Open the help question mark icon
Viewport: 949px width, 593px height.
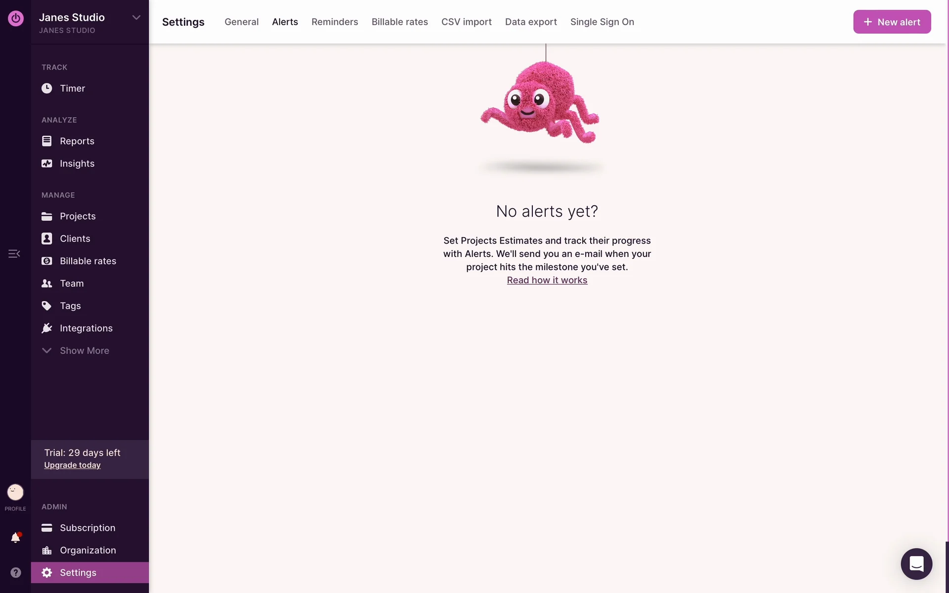15,572
